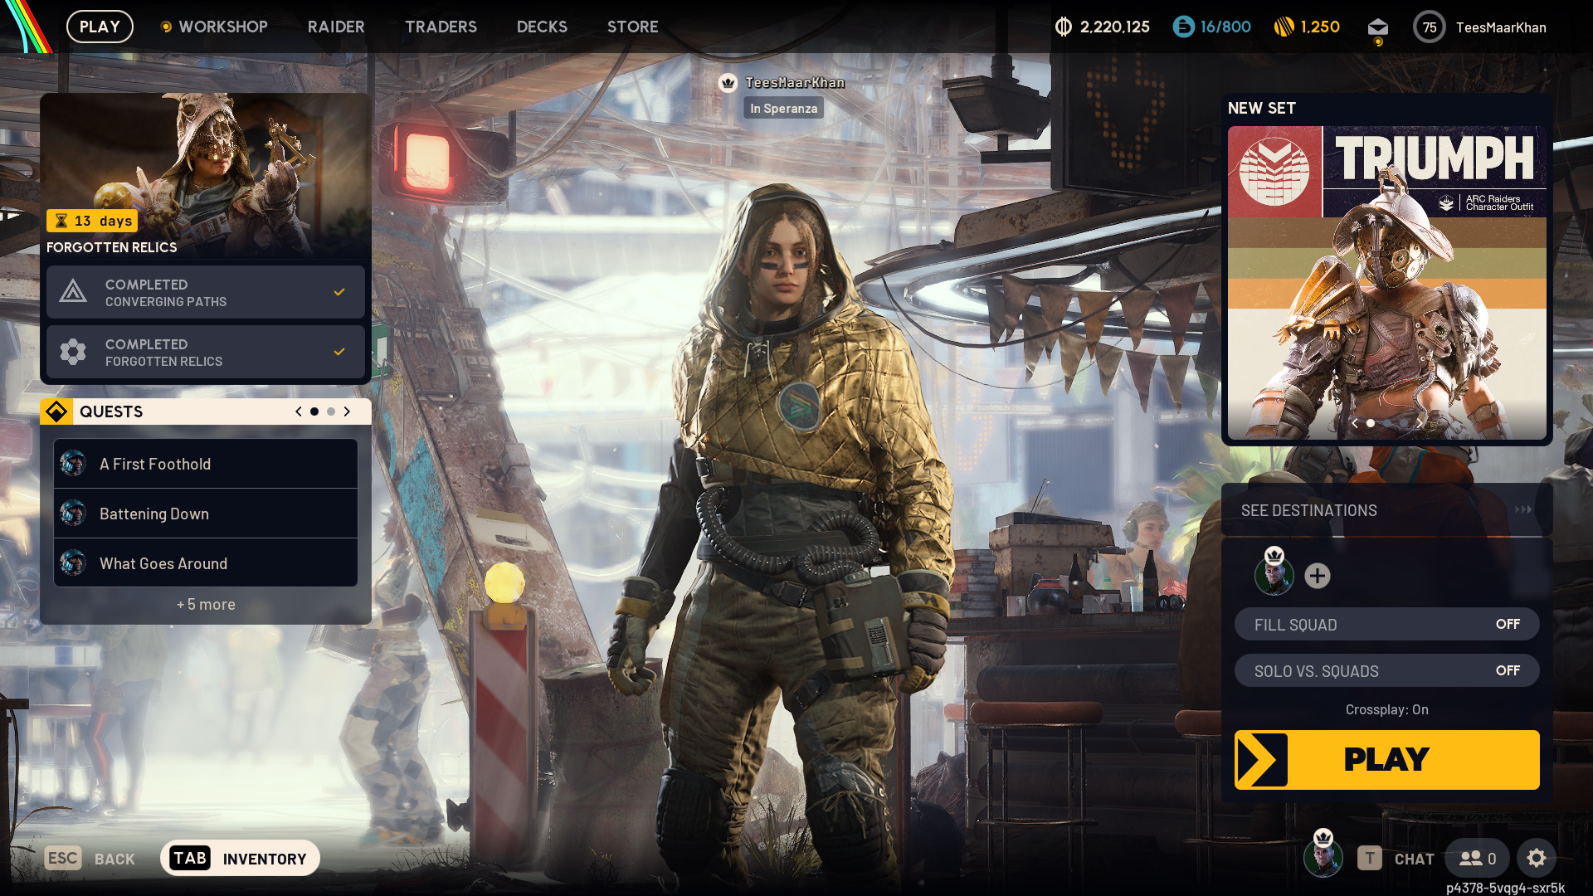Select the squad leader avatar
Image resolution: width=1593 pixels, height=896 pixels.
pyautogui.click(x=1274, y=575)
